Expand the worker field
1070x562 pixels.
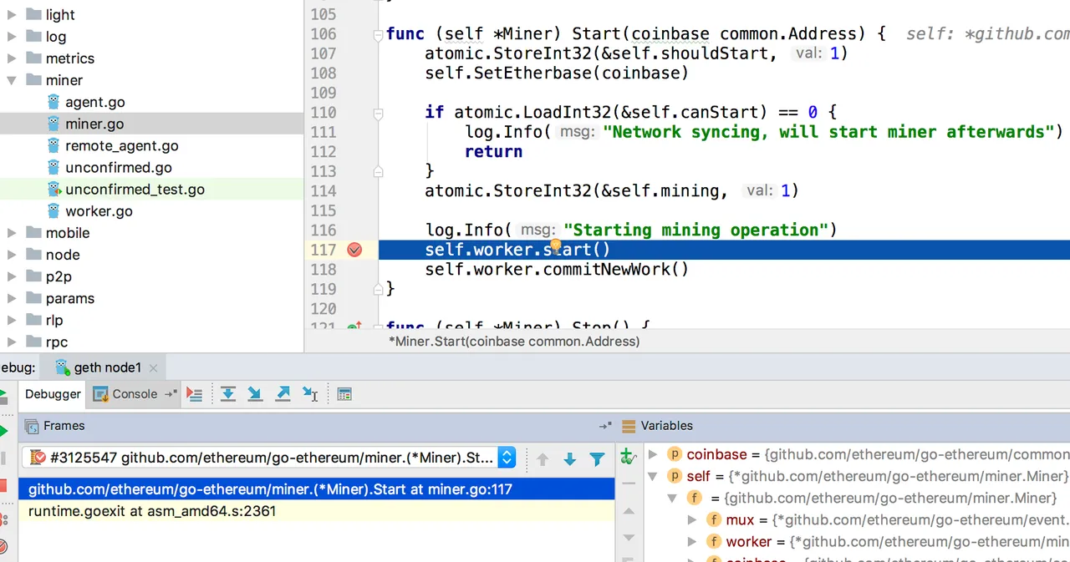(691, 541)
